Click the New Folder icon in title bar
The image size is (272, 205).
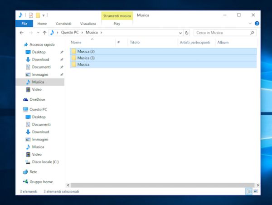[x=38, y=15]
